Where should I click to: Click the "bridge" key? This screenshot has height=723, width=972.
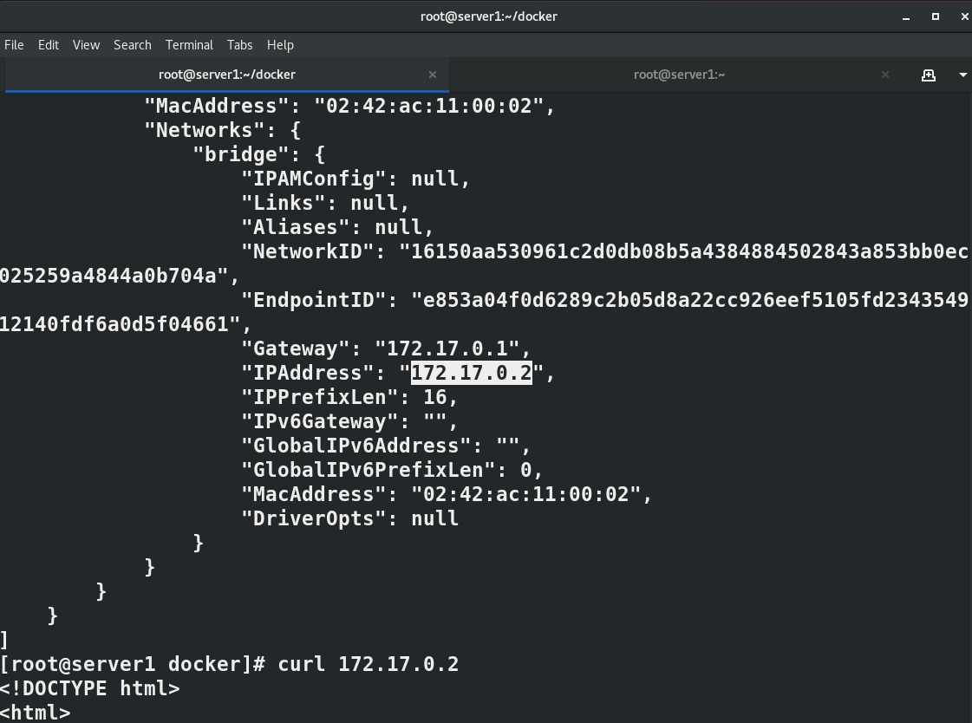pyautogui.click(x=241, y=154)
